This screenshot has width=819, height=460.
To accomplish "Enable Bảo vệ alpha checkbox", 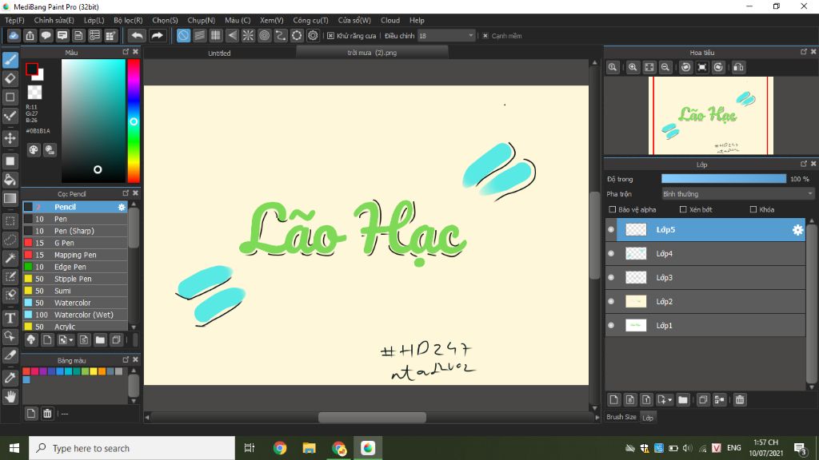I will click(x=612, y=210).
